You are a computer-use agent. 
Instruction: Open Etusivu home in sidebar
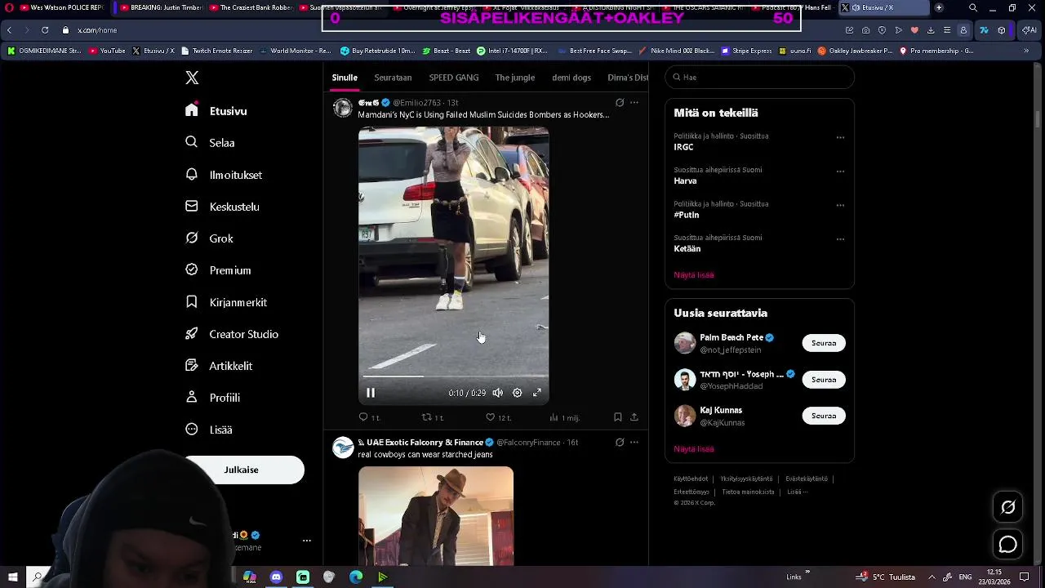(216, 111)
